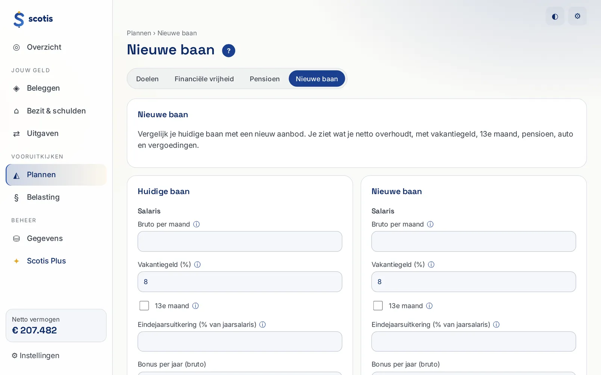Click the Uitgaven arrows icon
The height and width of the screenshot is (375, 601).
point(17,134)
